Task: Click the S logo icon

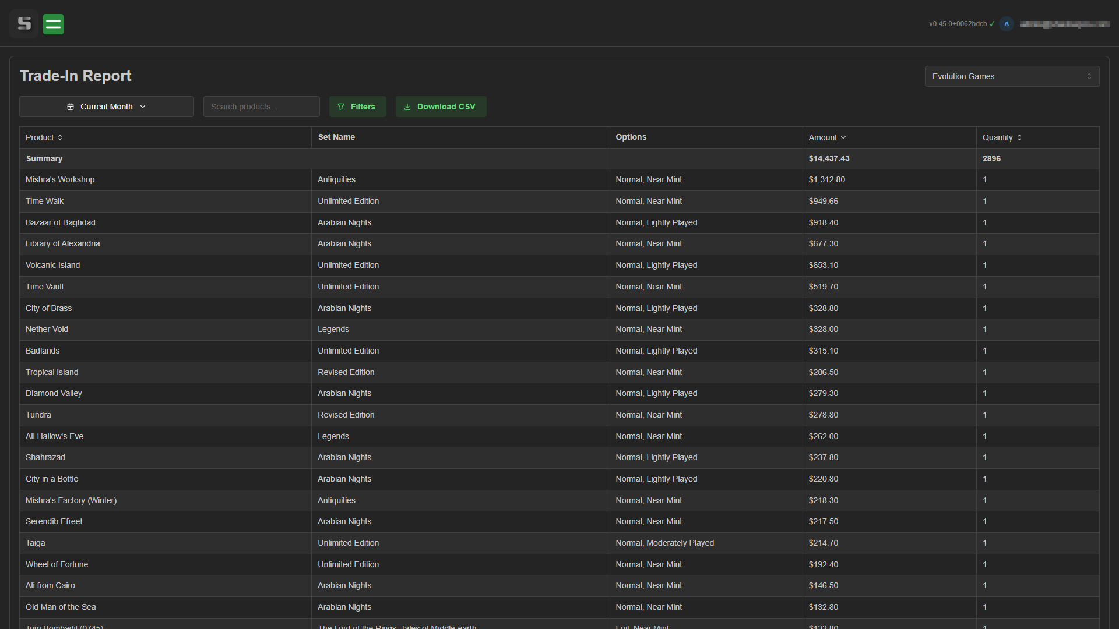Action: [24, 24]
